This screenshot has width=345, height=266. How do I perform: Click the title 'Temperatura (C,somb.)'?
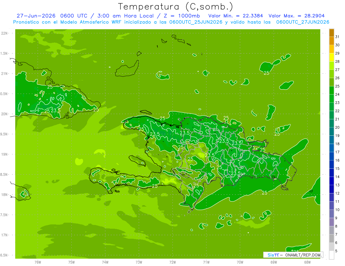(x=175, y=7)
